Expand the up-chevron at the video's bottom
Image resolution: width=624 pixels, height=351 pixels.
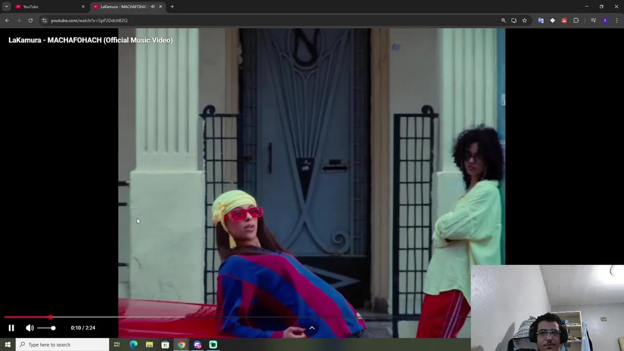pyautogui.click(x=312, y=328)
